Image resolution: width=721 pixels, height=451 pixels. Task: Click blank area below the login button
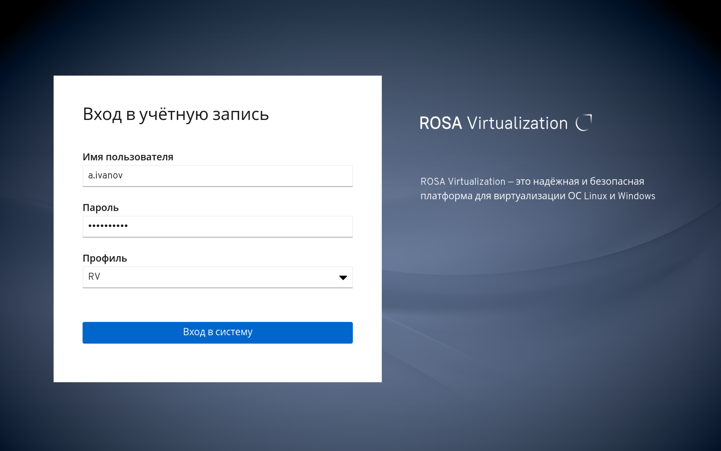coord(217,363)
